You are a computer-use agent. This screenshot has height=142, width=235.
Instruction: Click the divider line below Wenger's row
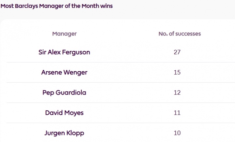(x=117, y=82)
